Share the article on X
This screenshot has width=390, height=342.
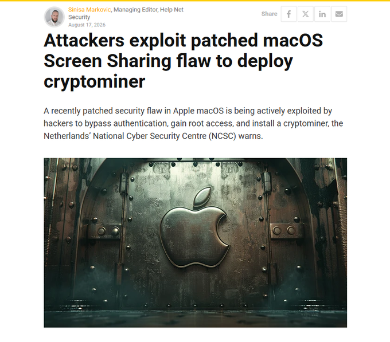(306, 14)
